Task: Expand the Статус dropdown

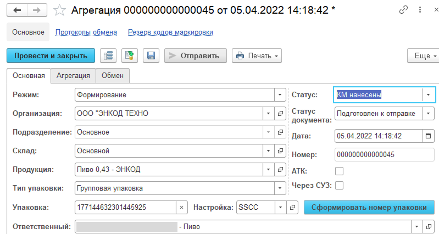Action: tap(429, 94)
